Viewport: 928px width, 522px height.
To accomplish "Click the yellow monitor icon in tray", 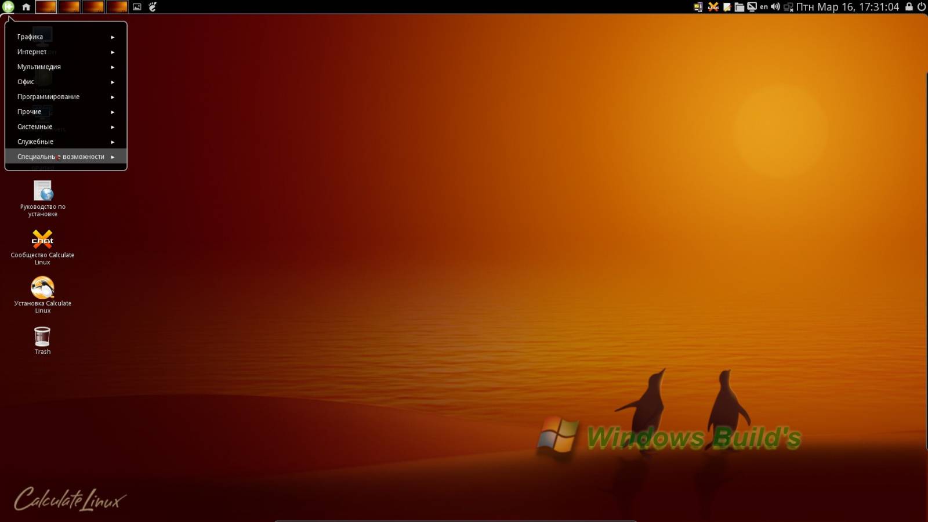I will pos(698,7).
